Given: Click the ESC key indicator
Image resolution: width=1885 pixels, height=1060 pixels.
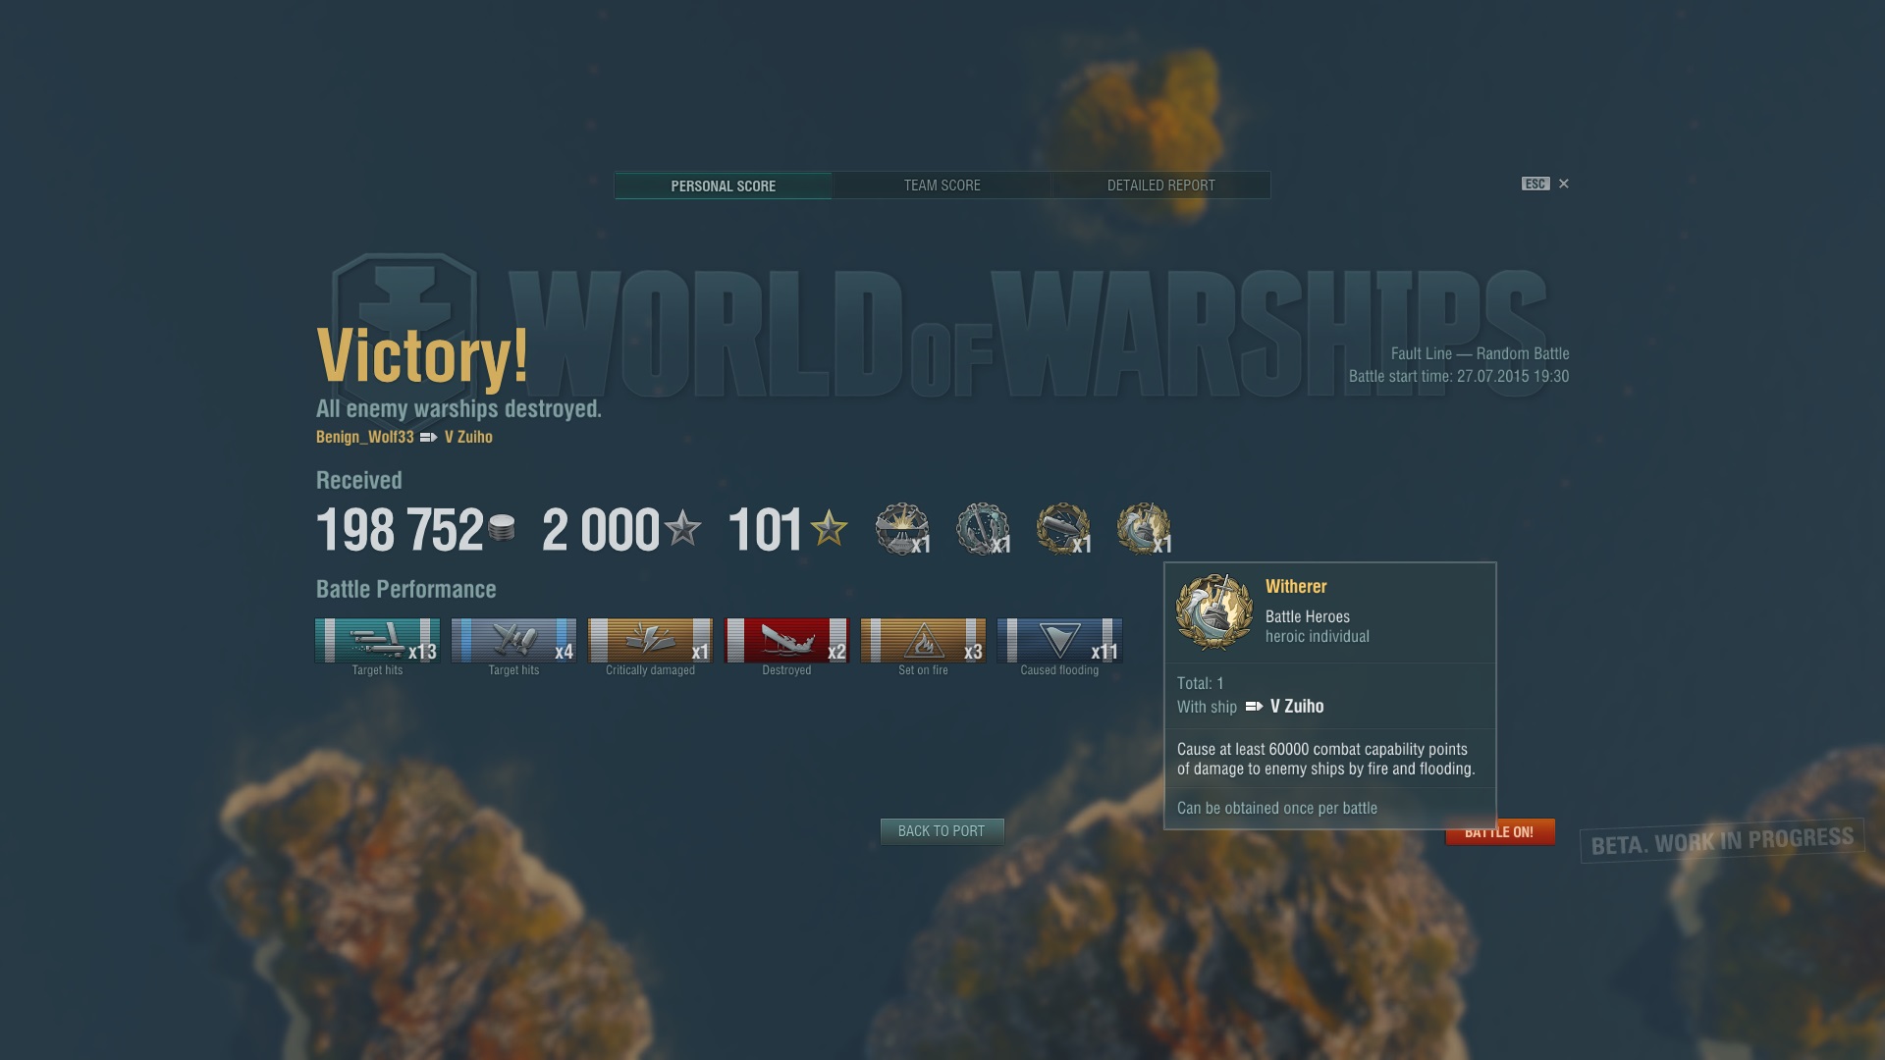Looking at the screenshot, I should point(1535,184).
